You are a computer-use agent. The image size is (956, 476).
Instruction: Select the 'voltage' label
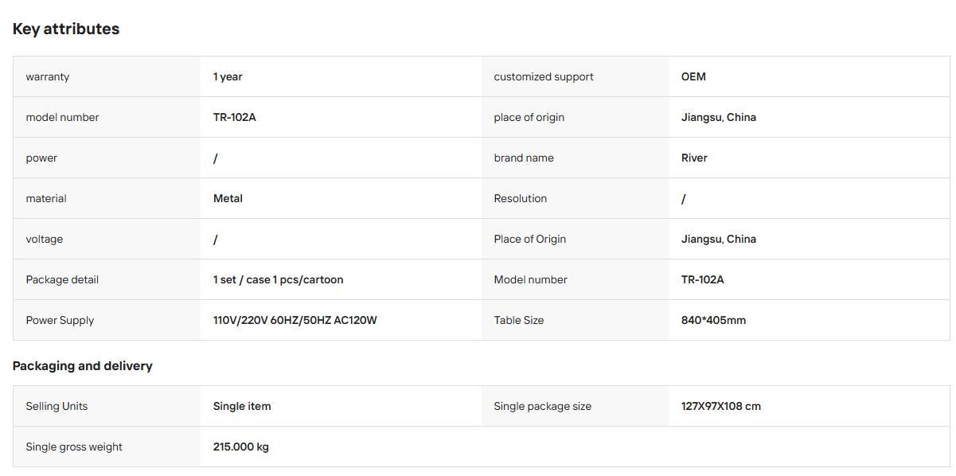(45, 240)
